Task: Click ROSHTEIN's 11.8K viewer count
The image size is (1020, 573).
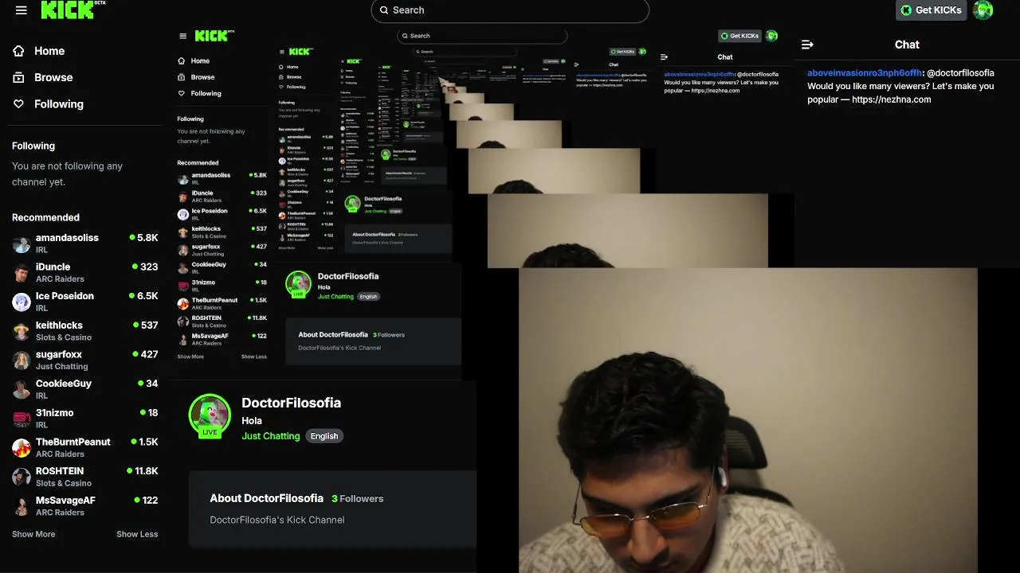Action: tap(143, 471)
